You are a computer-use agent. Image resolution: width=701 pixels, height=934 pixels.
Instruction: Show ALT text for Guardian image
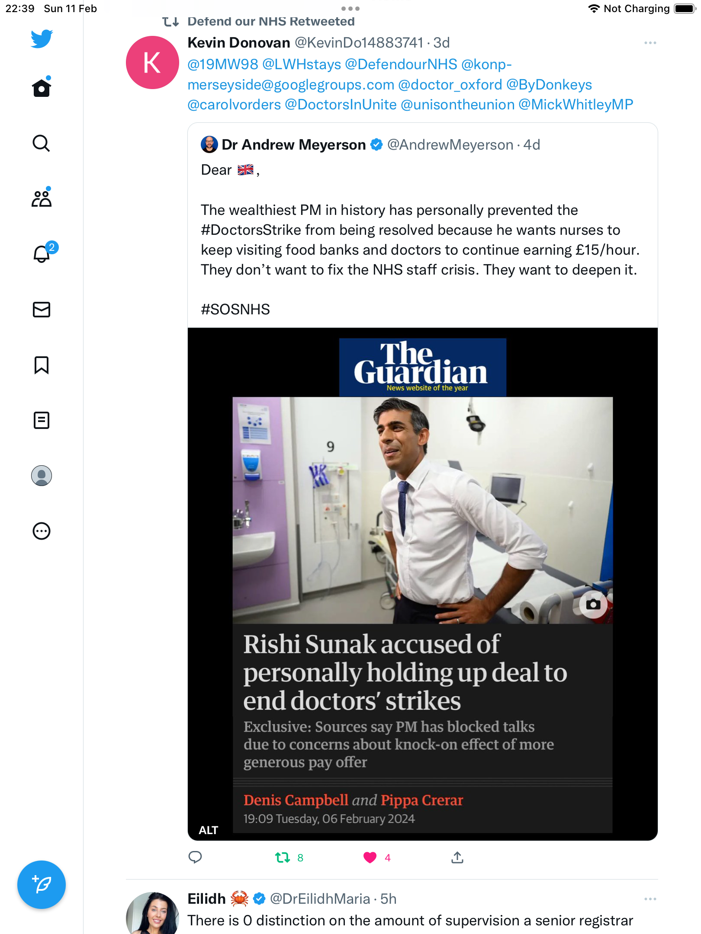click(x=208, y=830)
